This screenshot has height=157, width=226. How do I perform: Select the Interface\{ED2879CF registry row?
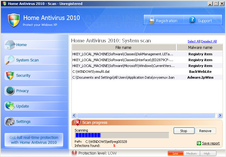click(147, 60)
